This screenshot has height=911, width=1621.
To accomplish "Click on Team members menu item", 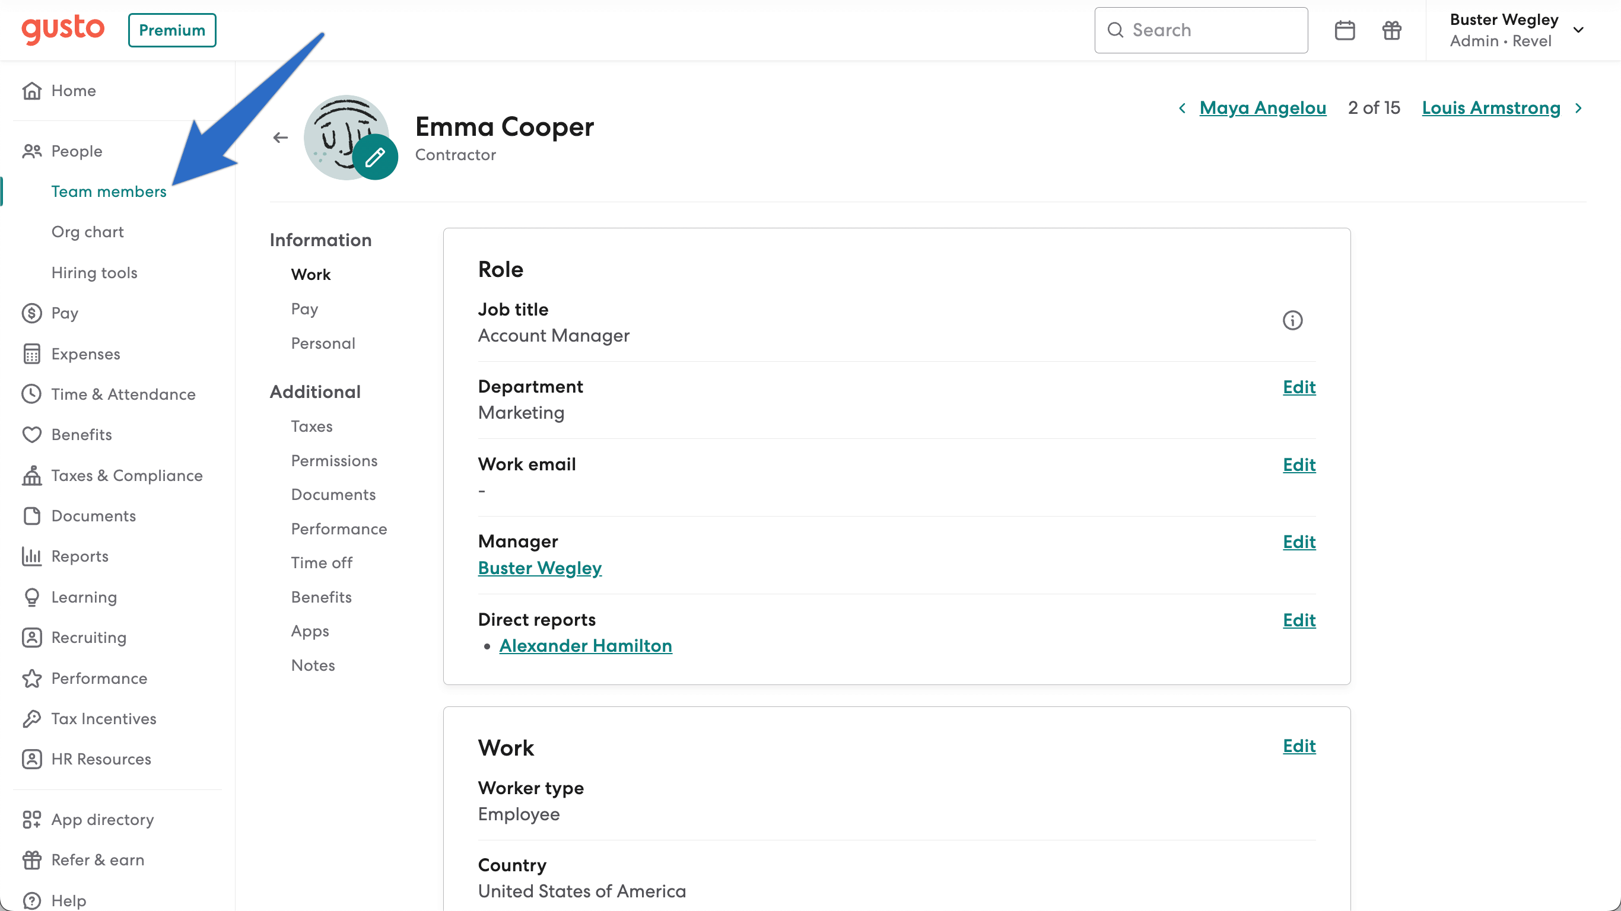I will [x=109, y=192].
